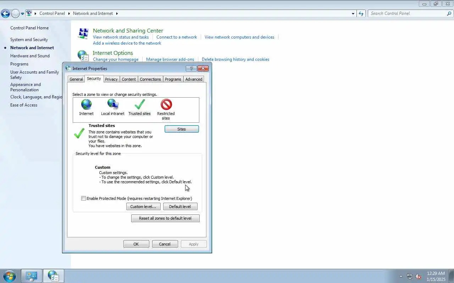Viewport: 454px width, 283px height.
Task: Click the Internet Options icon in Control Panel
Action: [83, 56]
